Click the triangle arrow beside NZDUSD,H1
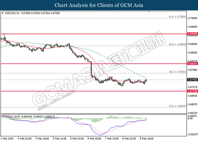This screenshot has width=198, height=141. pyautogui.click(x=3, y=13)
